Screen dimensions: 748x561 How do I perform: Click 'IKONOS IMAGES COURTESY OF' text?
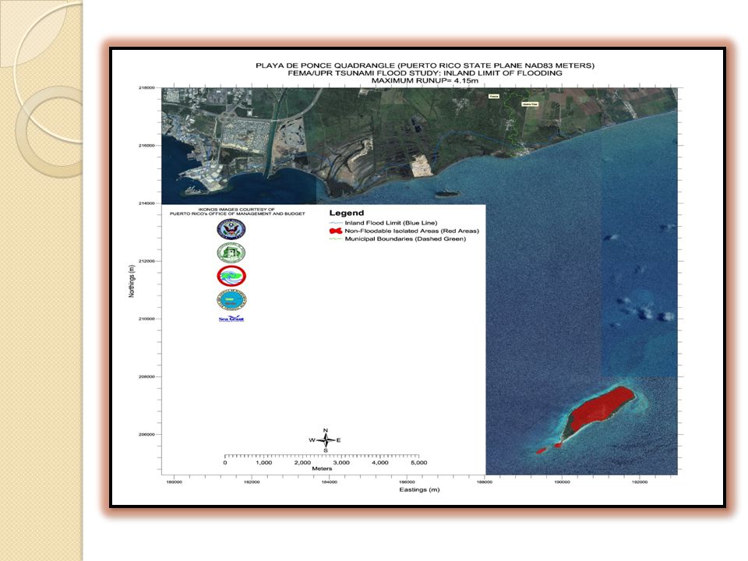tap(237, 210)
